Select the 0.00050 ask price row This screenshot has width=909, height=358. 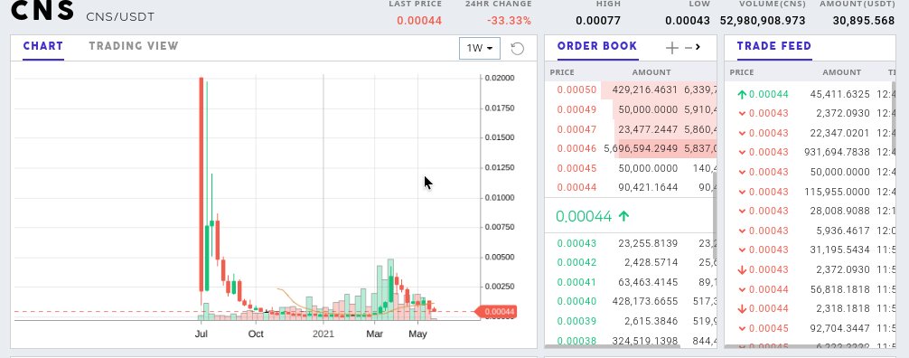(631, 89)
